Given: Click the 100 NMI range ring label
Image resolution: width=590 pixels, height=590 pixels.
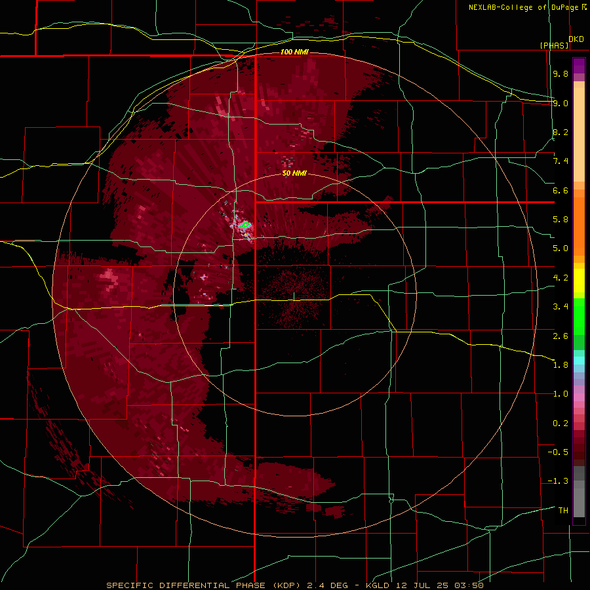Looking at the screenshot, I should pyautogui.click(x=294, y=52).
